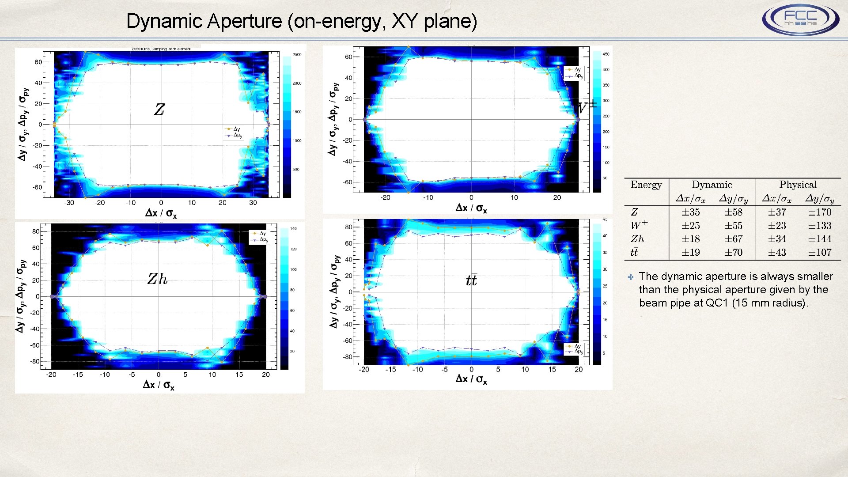Click the bullet icon beside the conclusion text
The image size is (848, 477).
pos(631,277)
